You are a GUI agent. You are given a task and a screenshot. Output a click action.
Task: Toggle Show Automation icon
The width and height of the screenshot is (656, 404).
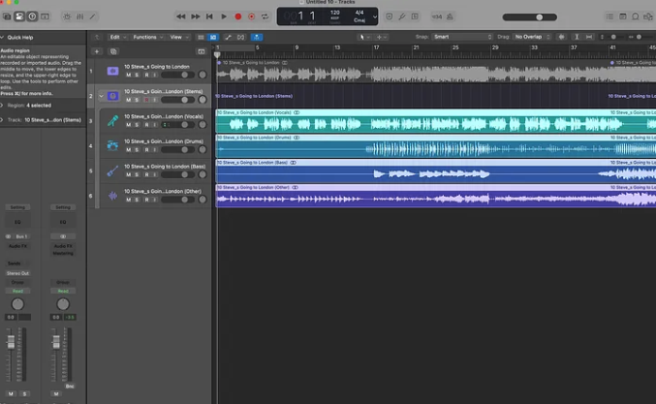coord(228,37)
